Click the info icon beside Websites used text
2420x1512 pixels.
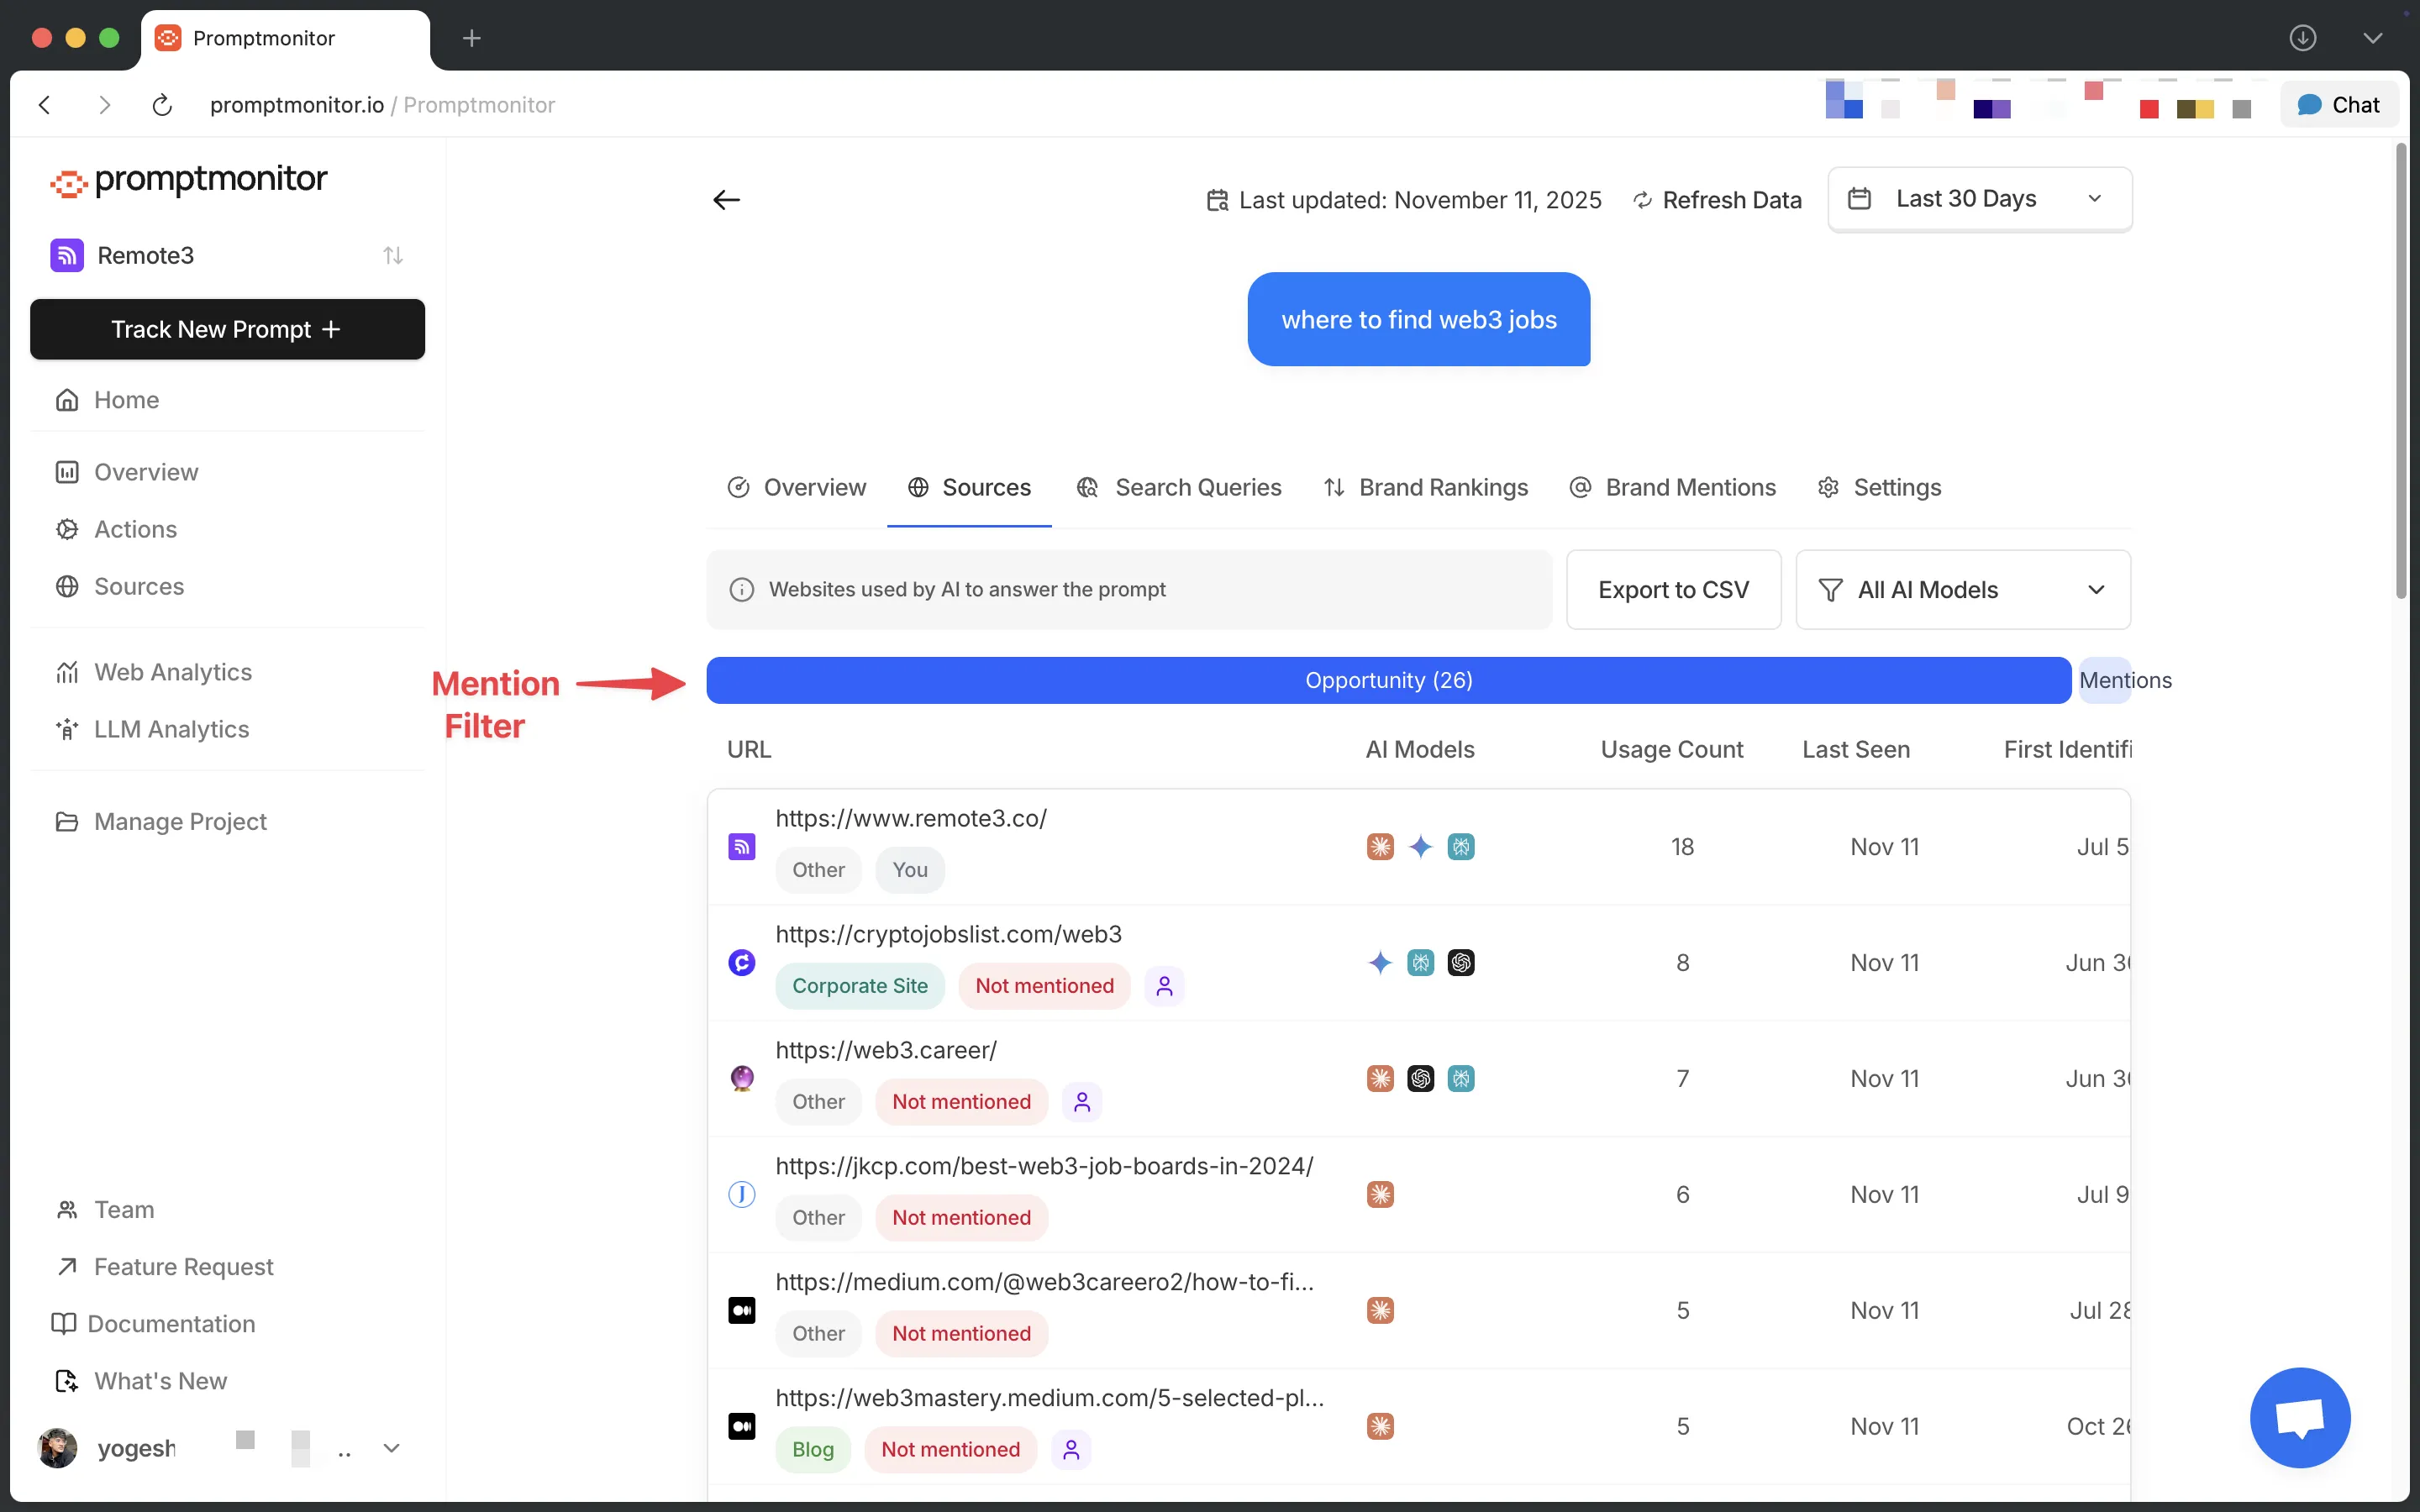pos(741,590)
